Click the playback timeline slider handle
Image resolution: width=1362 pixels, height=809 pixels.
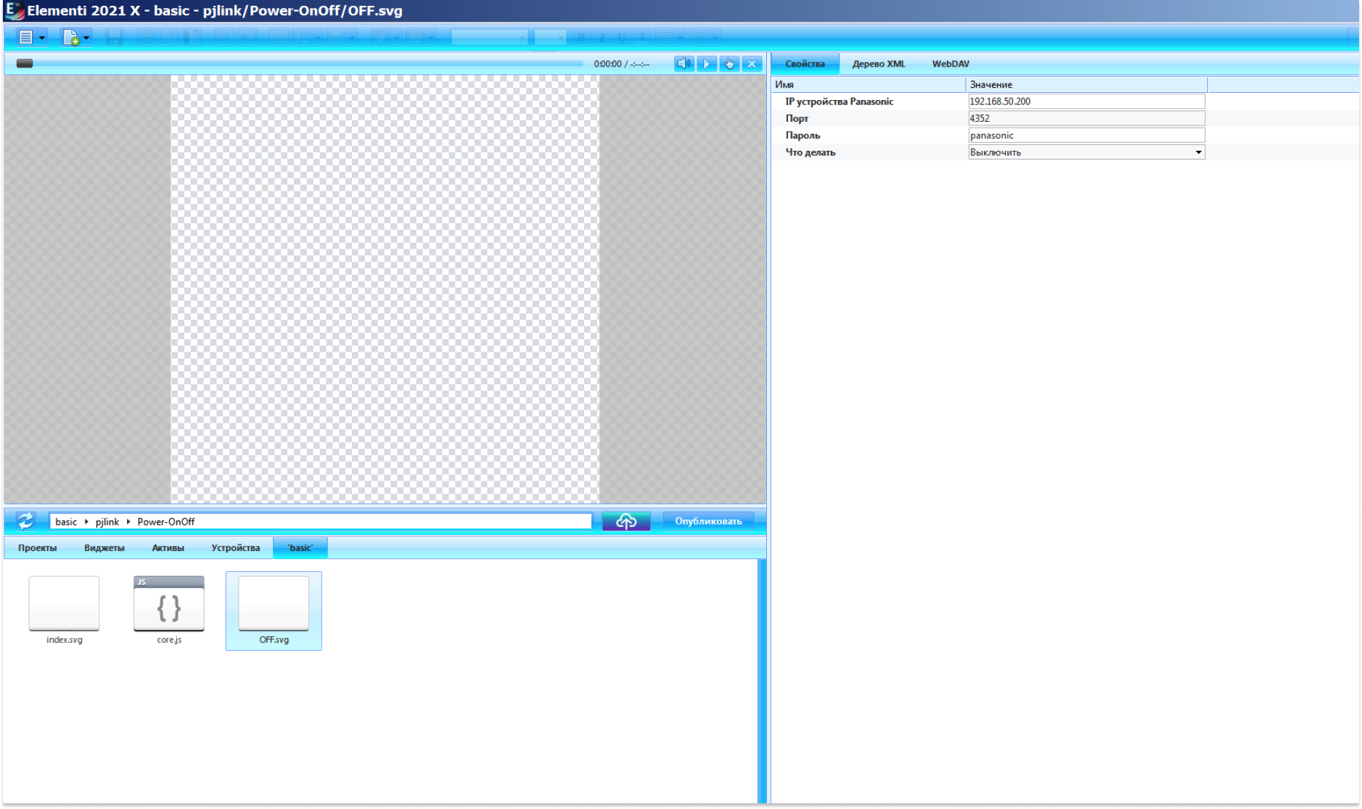[x=25, y=64]
